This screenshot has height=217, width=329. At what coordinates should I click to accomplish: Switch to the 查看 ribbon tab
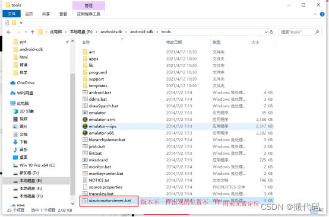coord(63,14)
